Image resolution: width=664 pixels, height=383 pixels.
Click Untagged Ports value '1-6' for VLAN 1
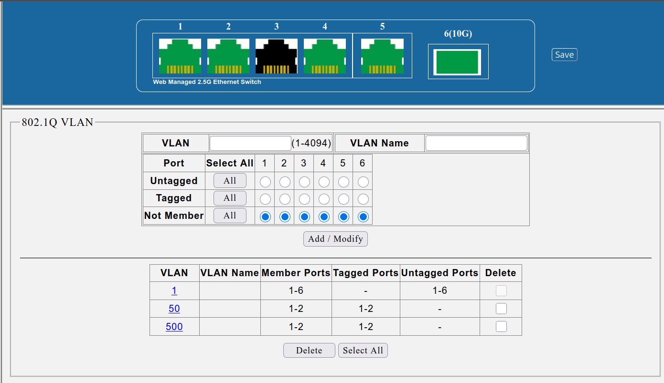click(x=440, y=290)
